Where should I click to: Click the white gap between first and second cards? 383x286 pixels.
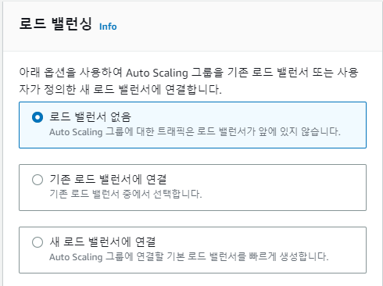[x=193, y=156]
